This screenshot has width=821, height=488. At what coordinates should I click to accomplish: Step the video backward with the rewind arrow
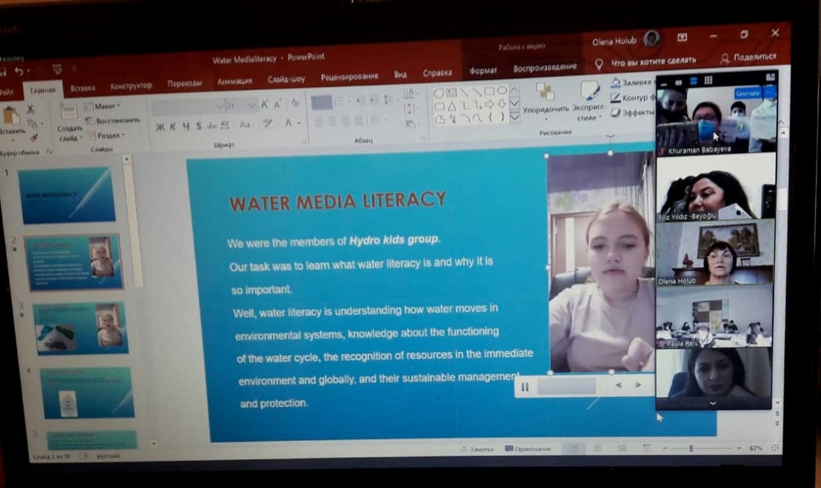point(618,386)
